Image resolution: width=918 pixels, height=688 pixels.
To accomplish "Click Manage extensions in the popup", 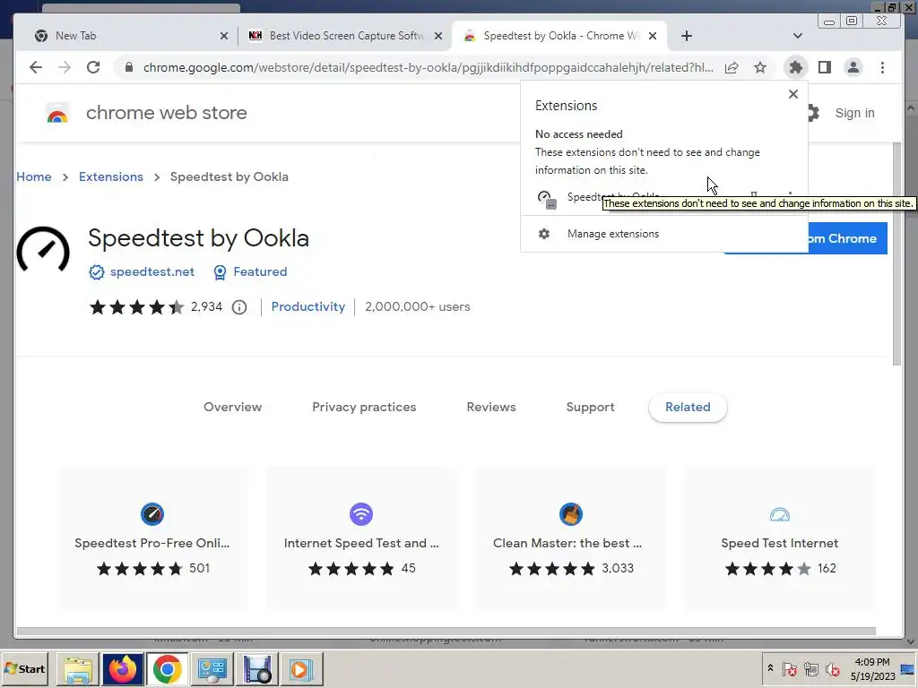I will coord(613,234).
